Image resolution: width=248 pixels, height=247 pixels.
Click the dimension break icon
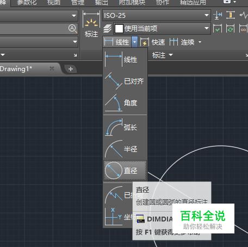pyautogui.click(x=218, y=15)
